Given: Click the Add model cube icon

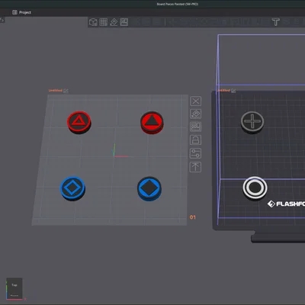Looking at the screenshot, I should (x=93, y=22).
